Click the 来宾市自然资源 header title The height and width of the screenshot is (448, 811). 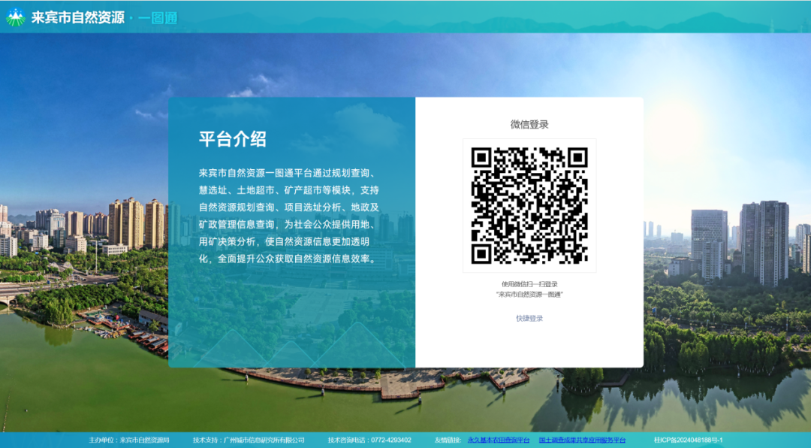77,17
